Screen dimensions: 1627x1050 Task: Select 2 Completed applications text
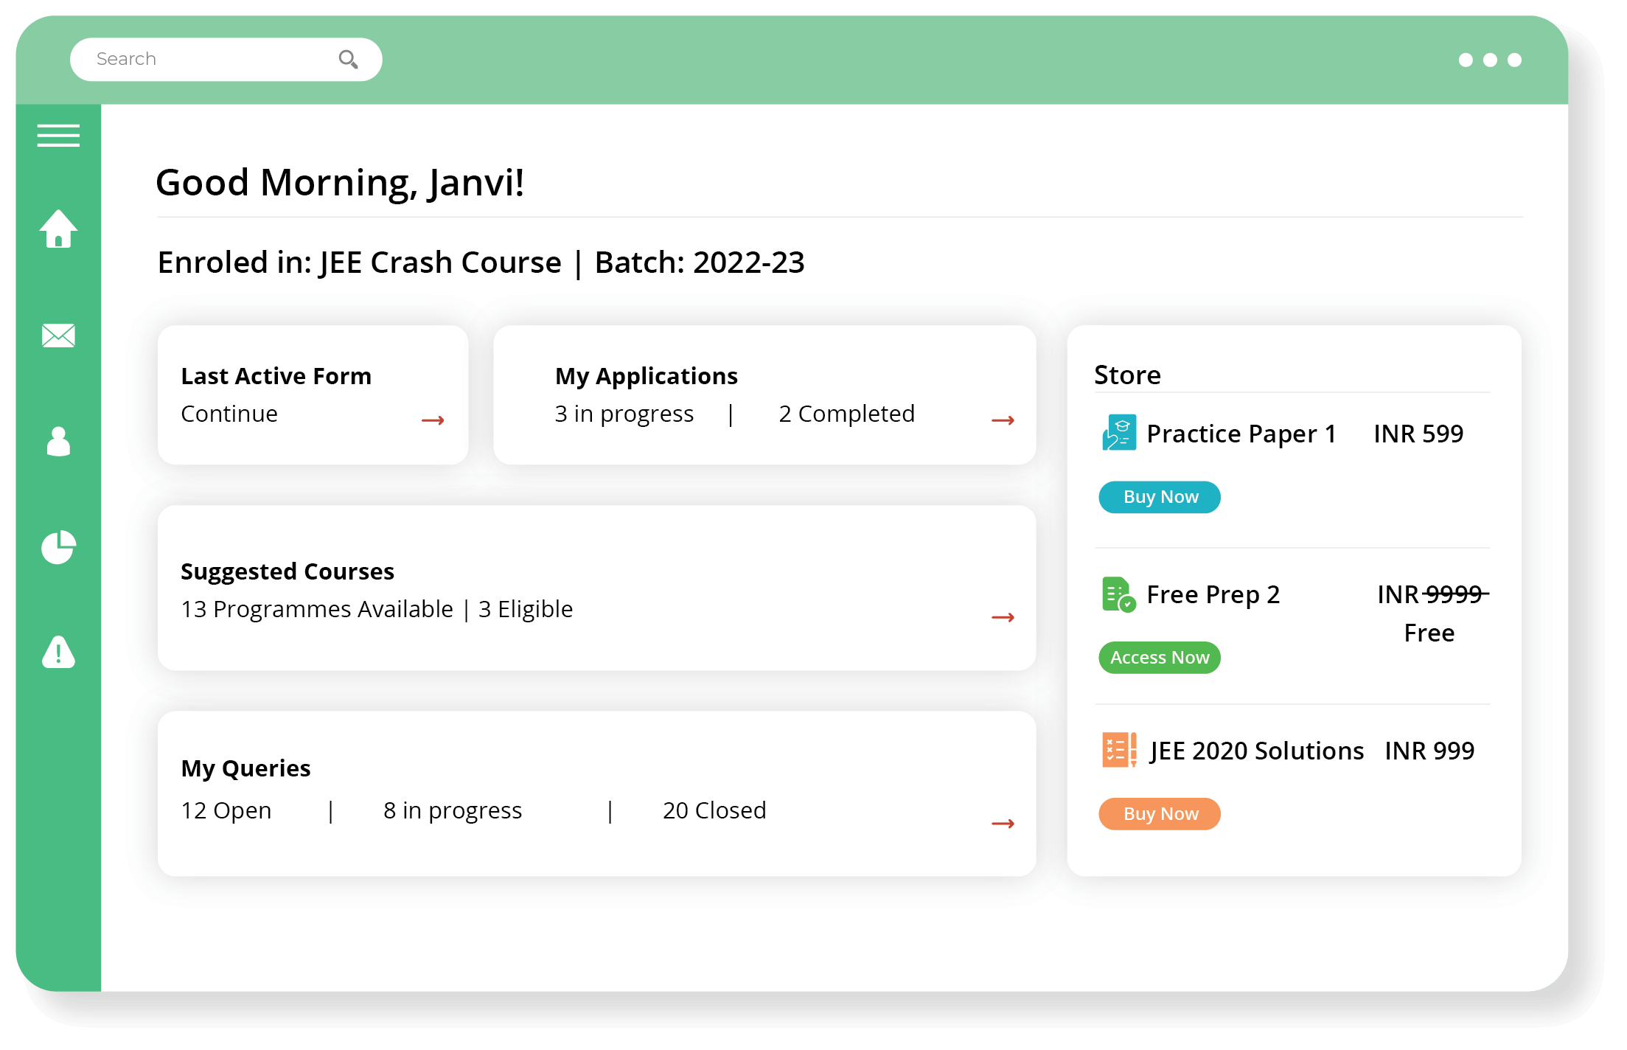pyautogui.click(x=846, y=414)
